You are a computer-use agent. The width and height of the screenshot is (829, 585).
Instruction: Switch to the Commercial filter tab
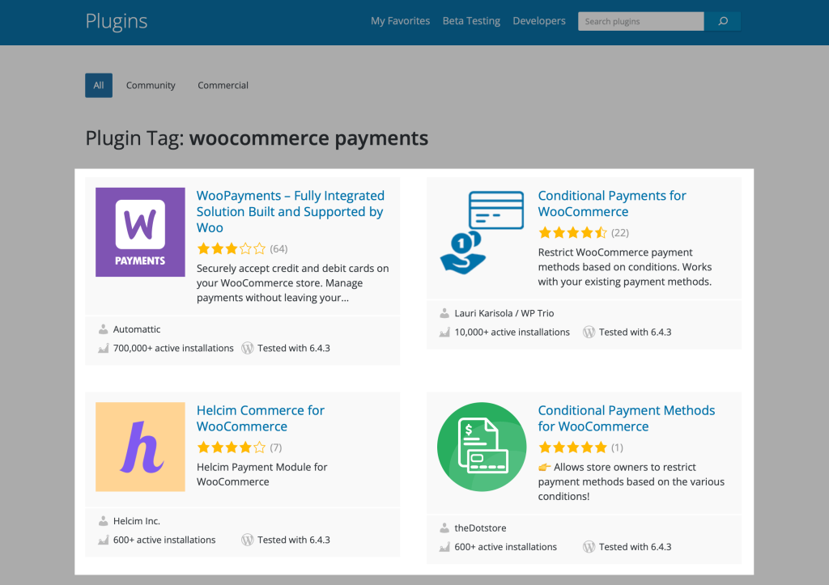[x=223, y=85]
